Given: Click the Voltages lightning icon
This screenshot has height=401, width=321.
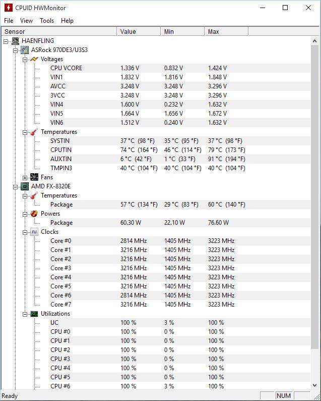Looking at the screenshot, I should click(34, 59).
